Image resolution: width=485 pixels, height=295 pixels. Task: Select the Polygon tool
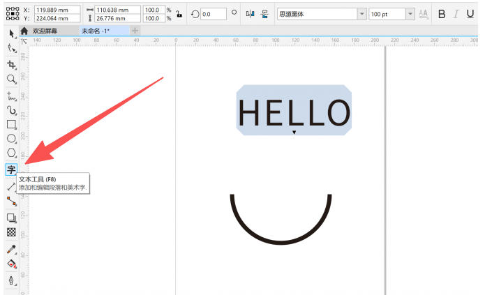click(11, 153)
